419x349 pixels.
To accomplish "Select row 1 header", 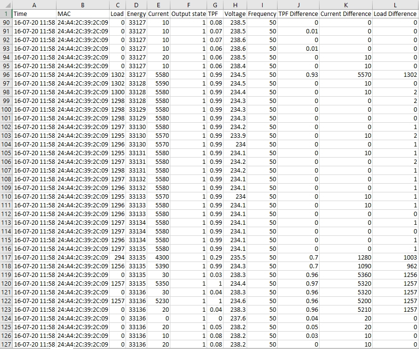I will (x=6, y=14).
